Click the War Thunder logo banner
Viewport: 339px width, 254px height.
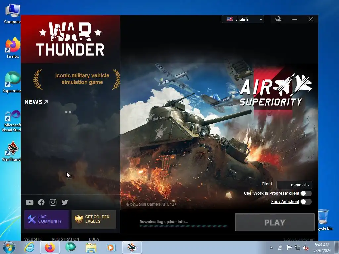70,39
